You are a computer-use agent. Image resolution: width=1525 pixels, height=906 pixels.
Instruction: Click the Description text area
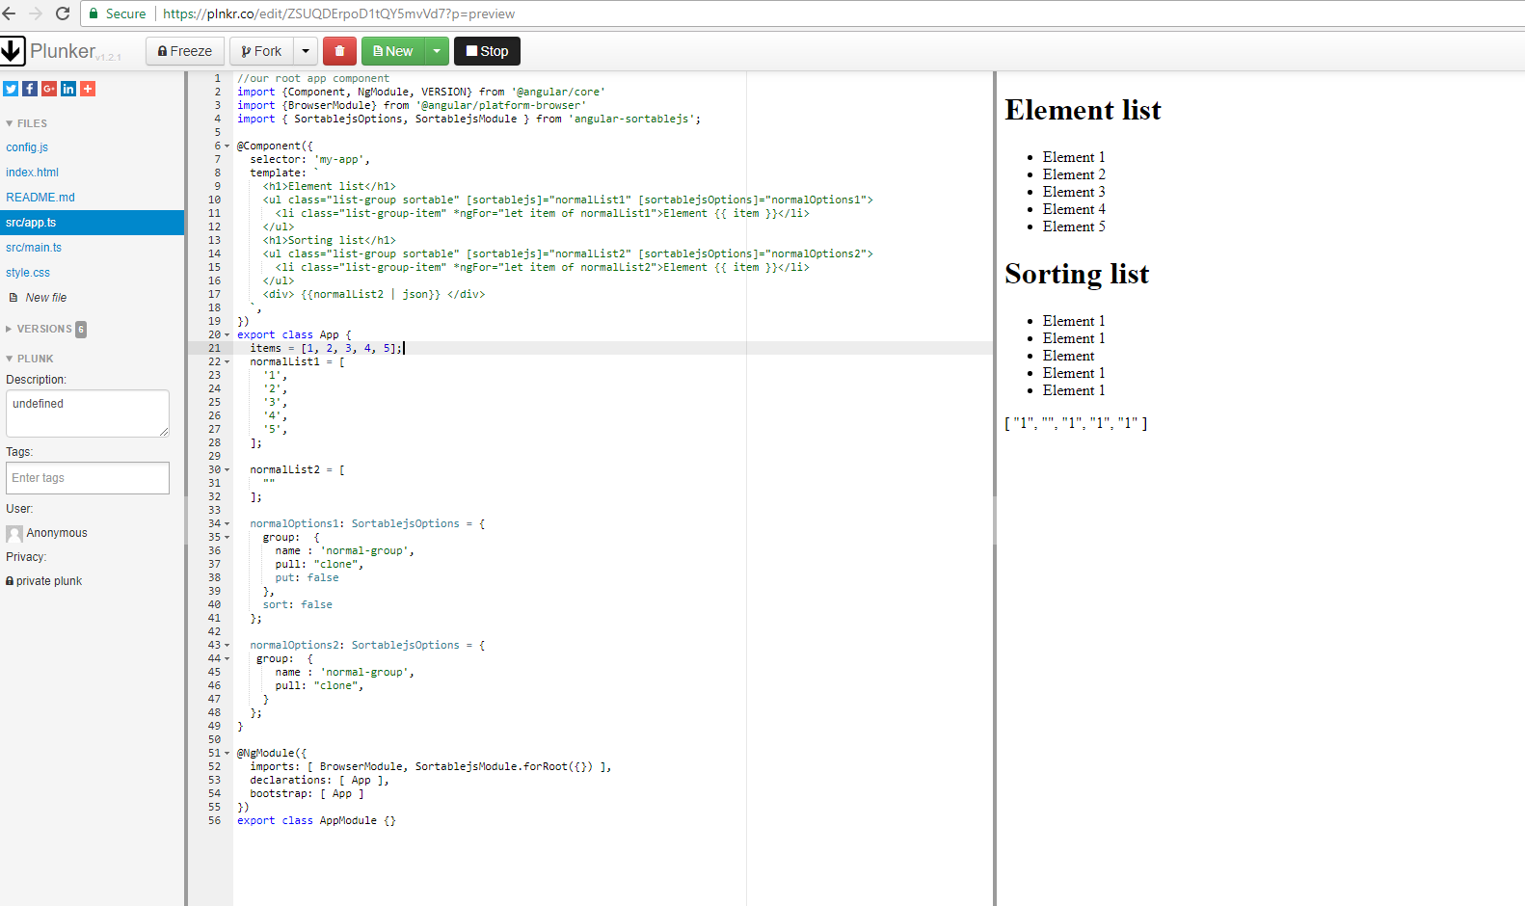coord(88,413)
